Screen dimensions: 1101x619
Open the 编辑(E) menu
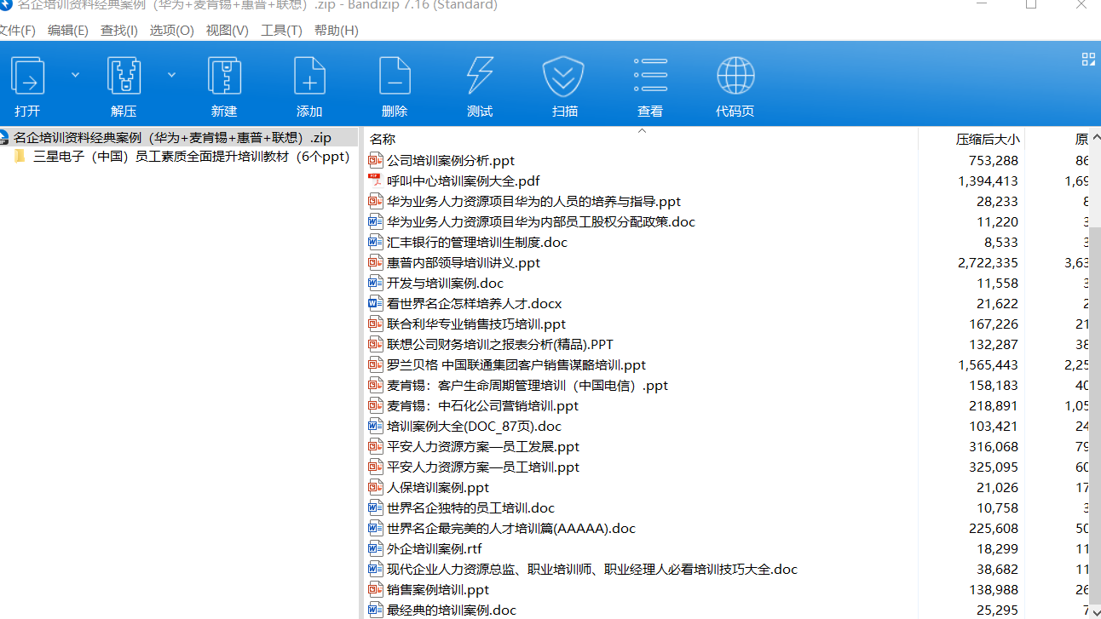click(x=68, y=31)
